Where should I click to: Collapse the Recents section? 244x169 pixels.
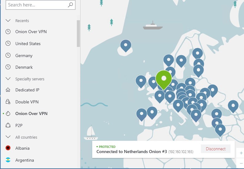point(8,21)
